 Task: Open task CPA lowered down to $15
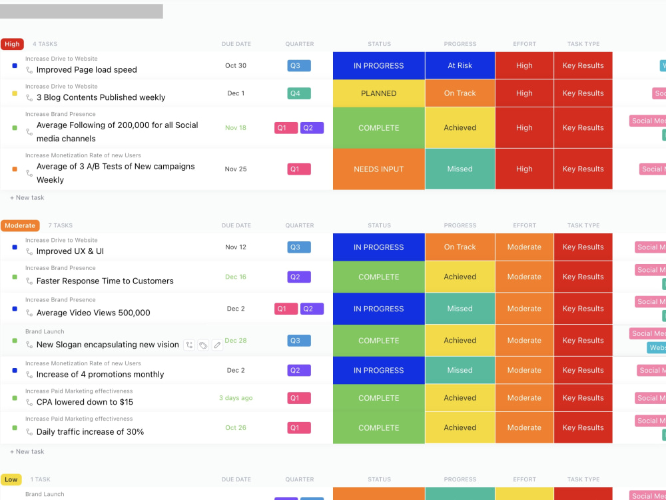(85, 402)
